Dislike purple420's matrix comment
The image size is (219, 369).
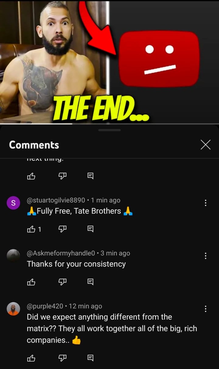(62, 358)
